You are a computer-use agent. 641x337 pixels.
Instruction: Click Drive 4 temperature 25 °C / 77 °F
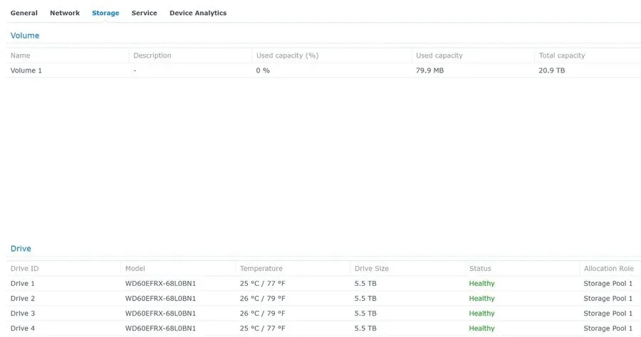pos(262,328)
